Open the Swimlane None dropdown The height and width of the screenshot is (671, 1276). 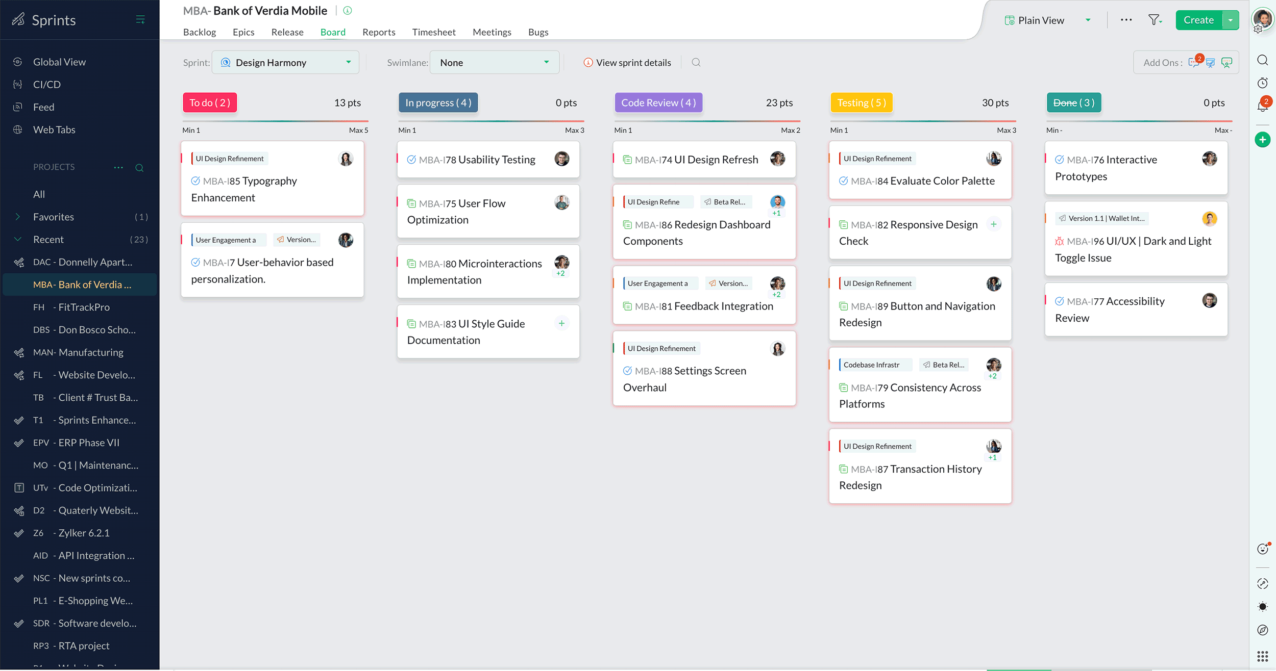(x=494, y=62)
